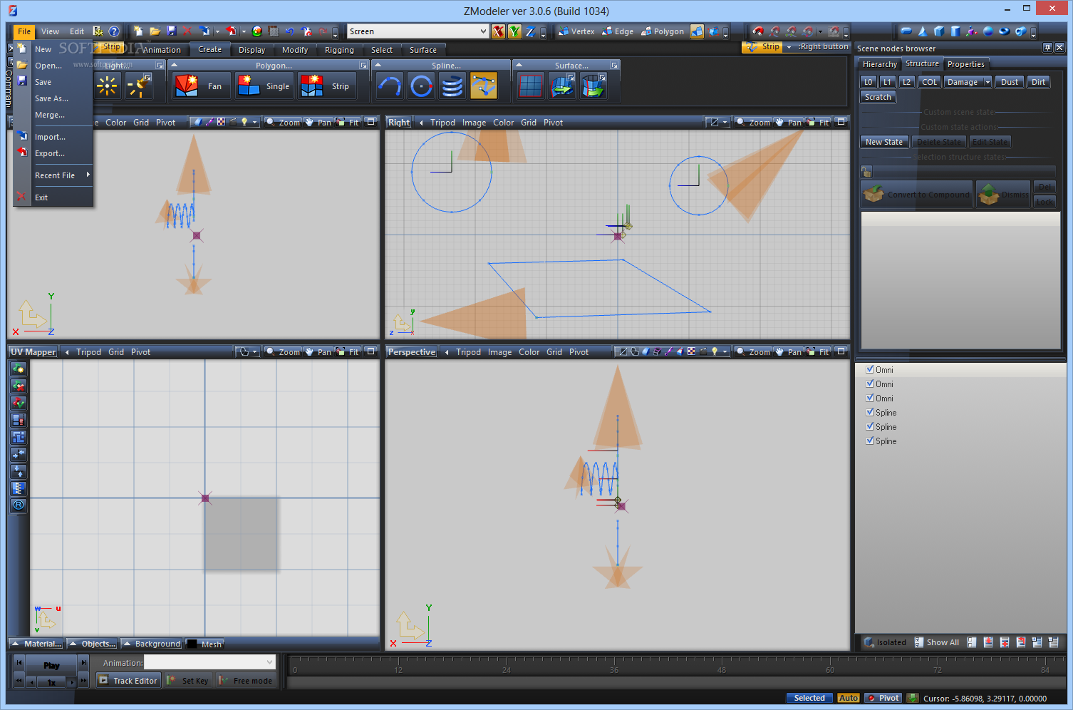Click the help question mark icon
This screenshot has height=710, width=1073.
(x=114, y=31)
